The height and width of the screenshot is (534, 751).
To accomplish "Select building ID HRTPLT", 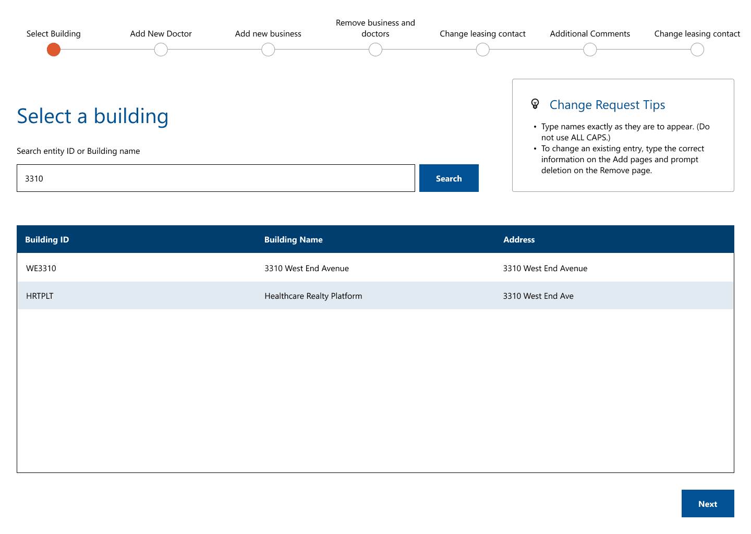I will [x=40, y=296].
